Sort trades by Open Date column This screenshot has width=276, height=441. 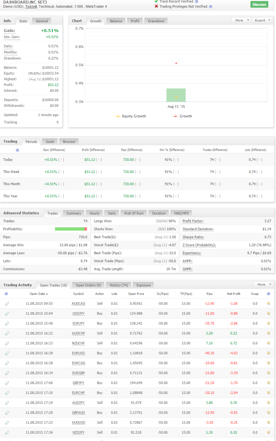click(x=39, y=294)
